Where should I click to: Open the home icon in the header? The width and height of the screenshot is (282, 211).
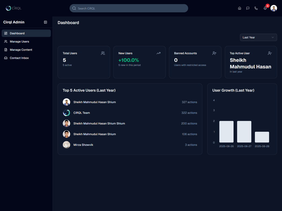coord(239,8)
